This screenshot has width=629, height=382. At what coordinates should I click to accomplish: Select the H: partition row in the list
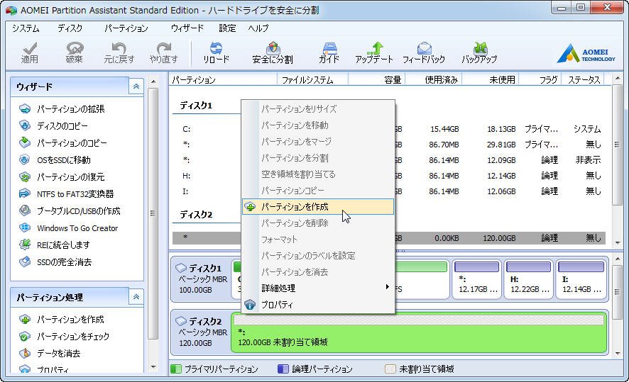tap(389, 175)
